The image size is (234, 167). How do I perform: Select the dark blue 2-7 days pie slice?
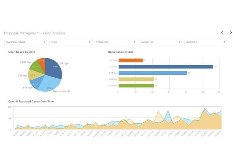click(x=54, y=68)
